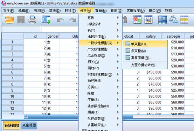
Task: Expand the 预测(T) submenu
Action: 100,112
